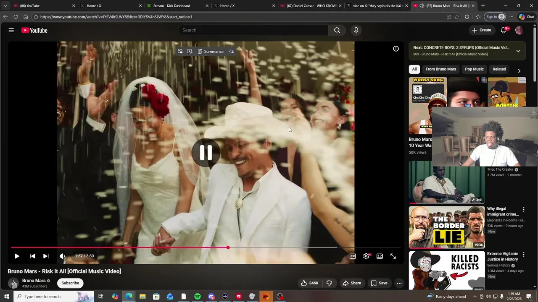Open File Explorer from the taskbar

[142, 297]
